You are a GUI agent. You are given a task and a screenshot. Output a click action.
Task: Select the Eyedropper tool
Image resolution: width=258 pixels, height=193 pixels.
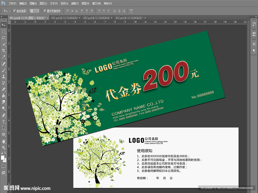[x=4, y=57]
